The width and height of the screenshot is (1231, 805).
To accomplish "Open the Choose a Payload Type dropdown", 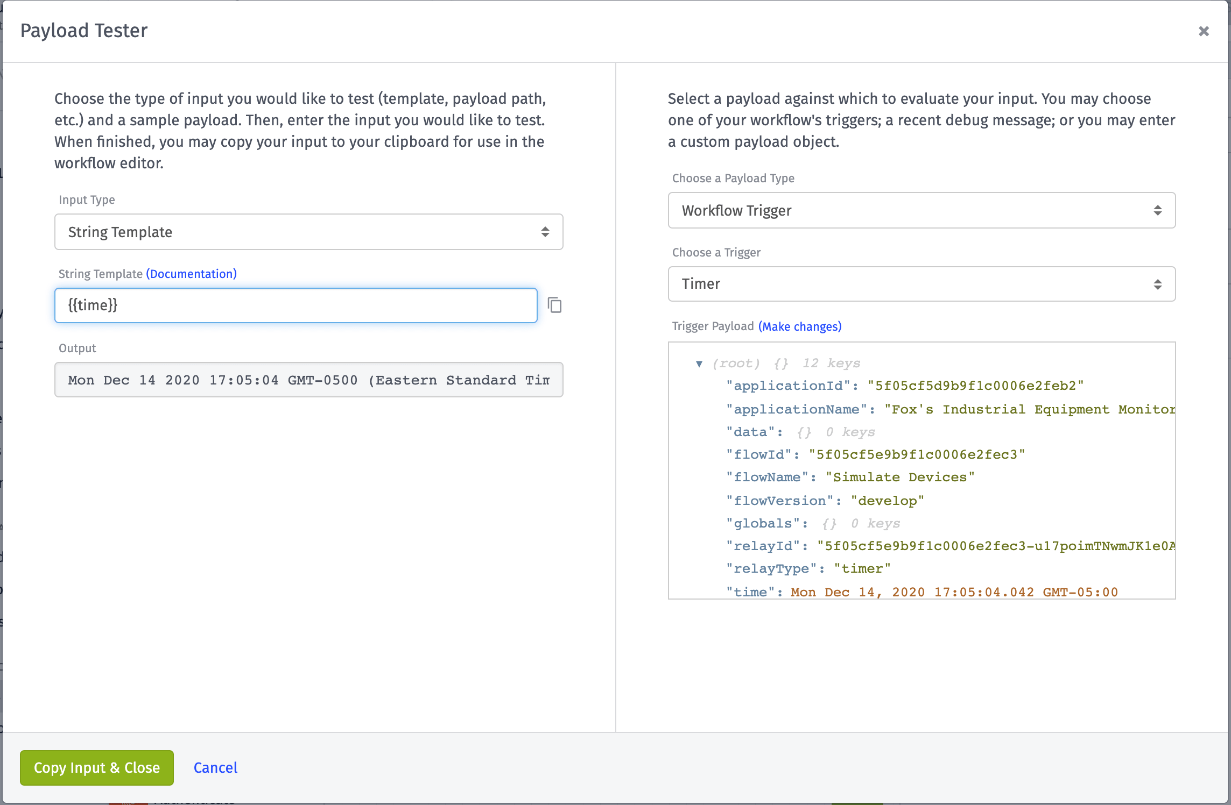I will (922, 210).
